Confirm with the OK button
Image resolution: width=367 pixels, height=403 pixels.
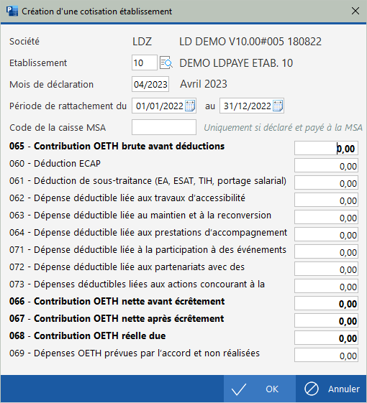[x=259, y=389]
